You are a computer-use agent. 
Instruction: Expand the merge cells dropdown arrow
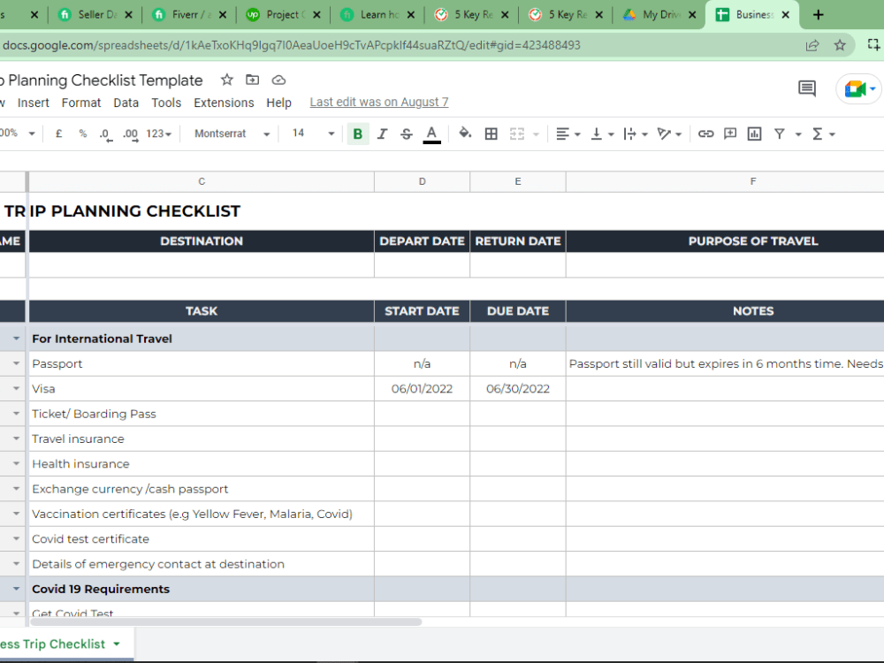pos(536,134)
